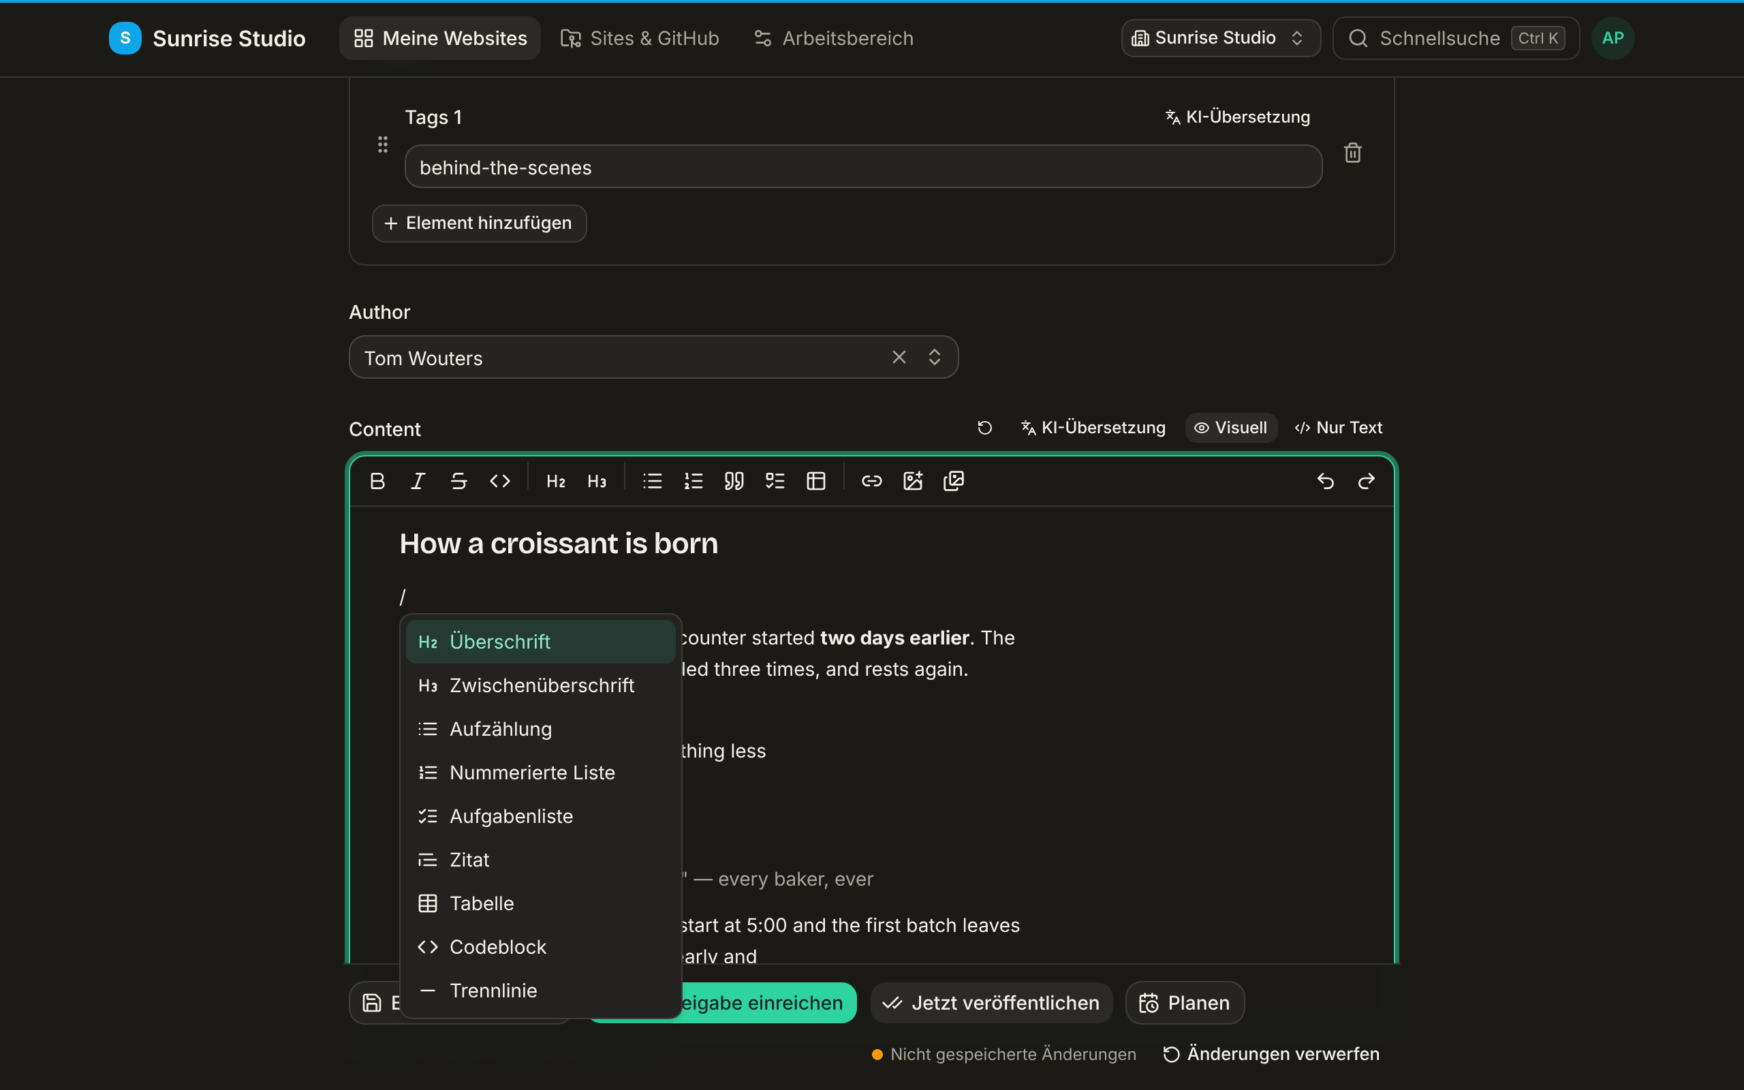The height and width of the screenshot is (1090, 1744).
Task: Insert table from the toolbar
Action: tap(815, 481)
